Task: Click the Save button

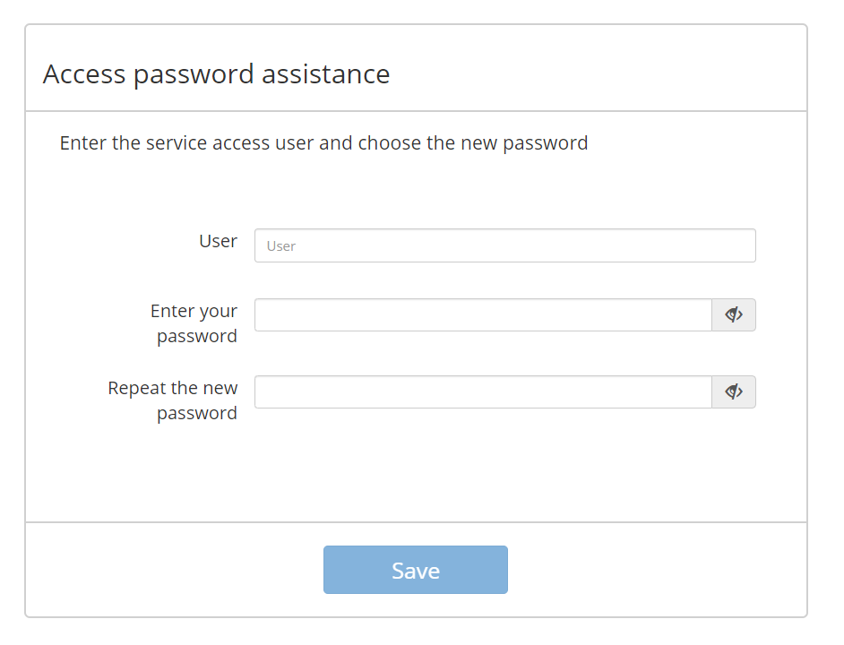Action: [416, 570]
